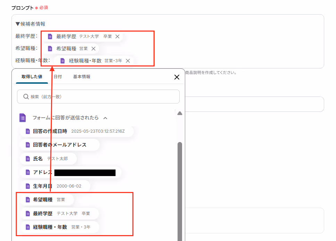
Task: Click the 最終学歴: label text in the prompt
Action: coord(26,36)
